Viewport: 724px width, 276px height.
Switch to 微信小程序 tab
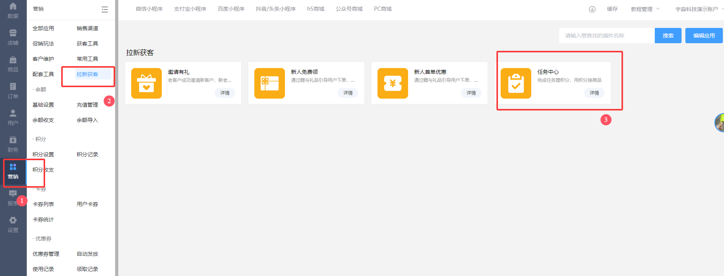[149, 9]
